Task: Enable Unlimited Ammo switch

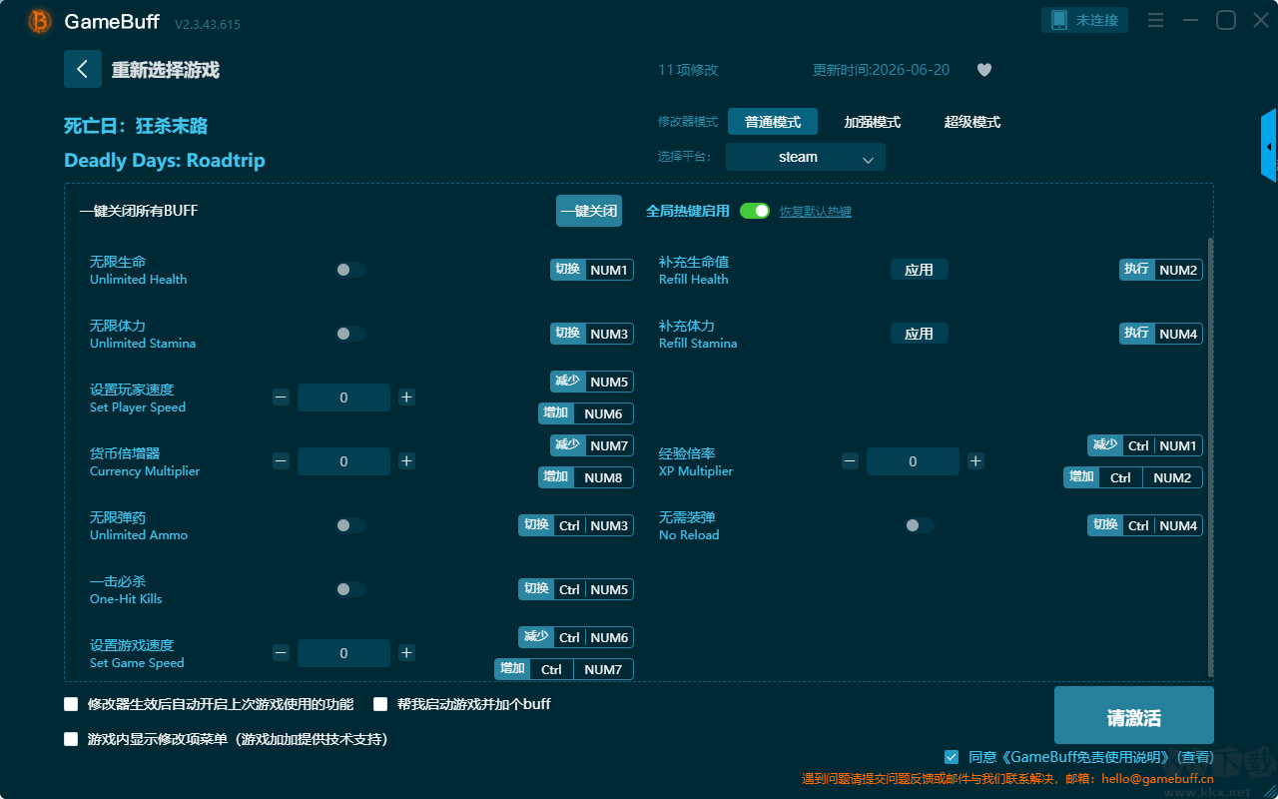Action: [350, 525]
